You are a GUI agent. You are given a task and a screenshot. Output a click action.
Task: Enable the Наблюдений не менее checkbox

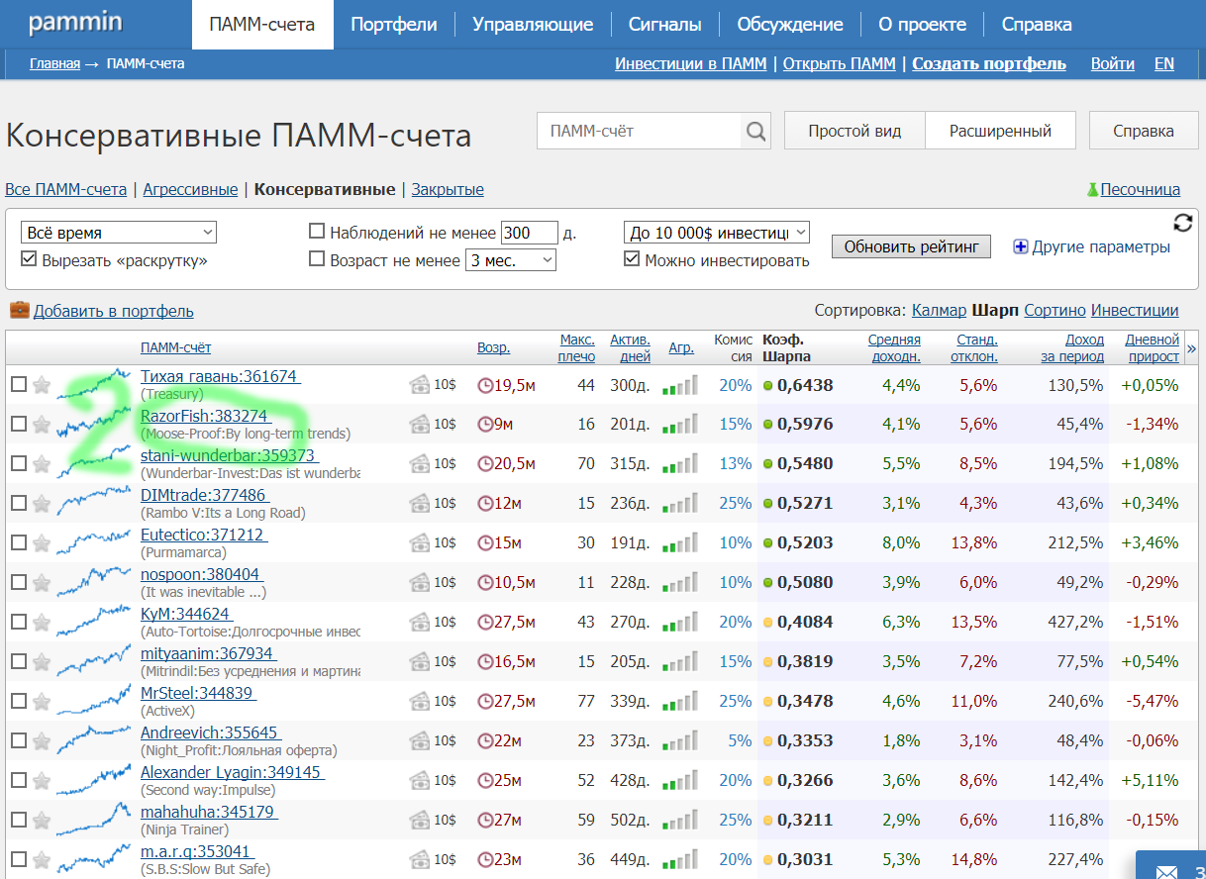[x=317, y=233]
